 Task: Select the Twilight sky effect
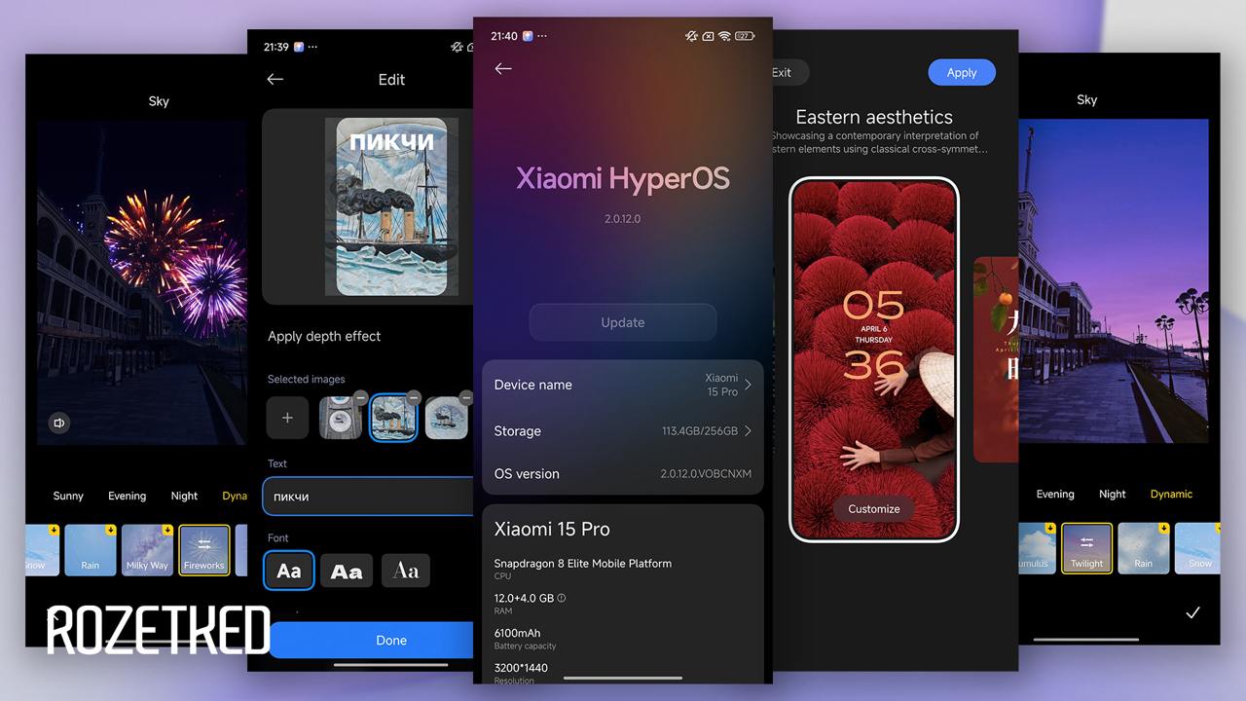point(1086,548)
